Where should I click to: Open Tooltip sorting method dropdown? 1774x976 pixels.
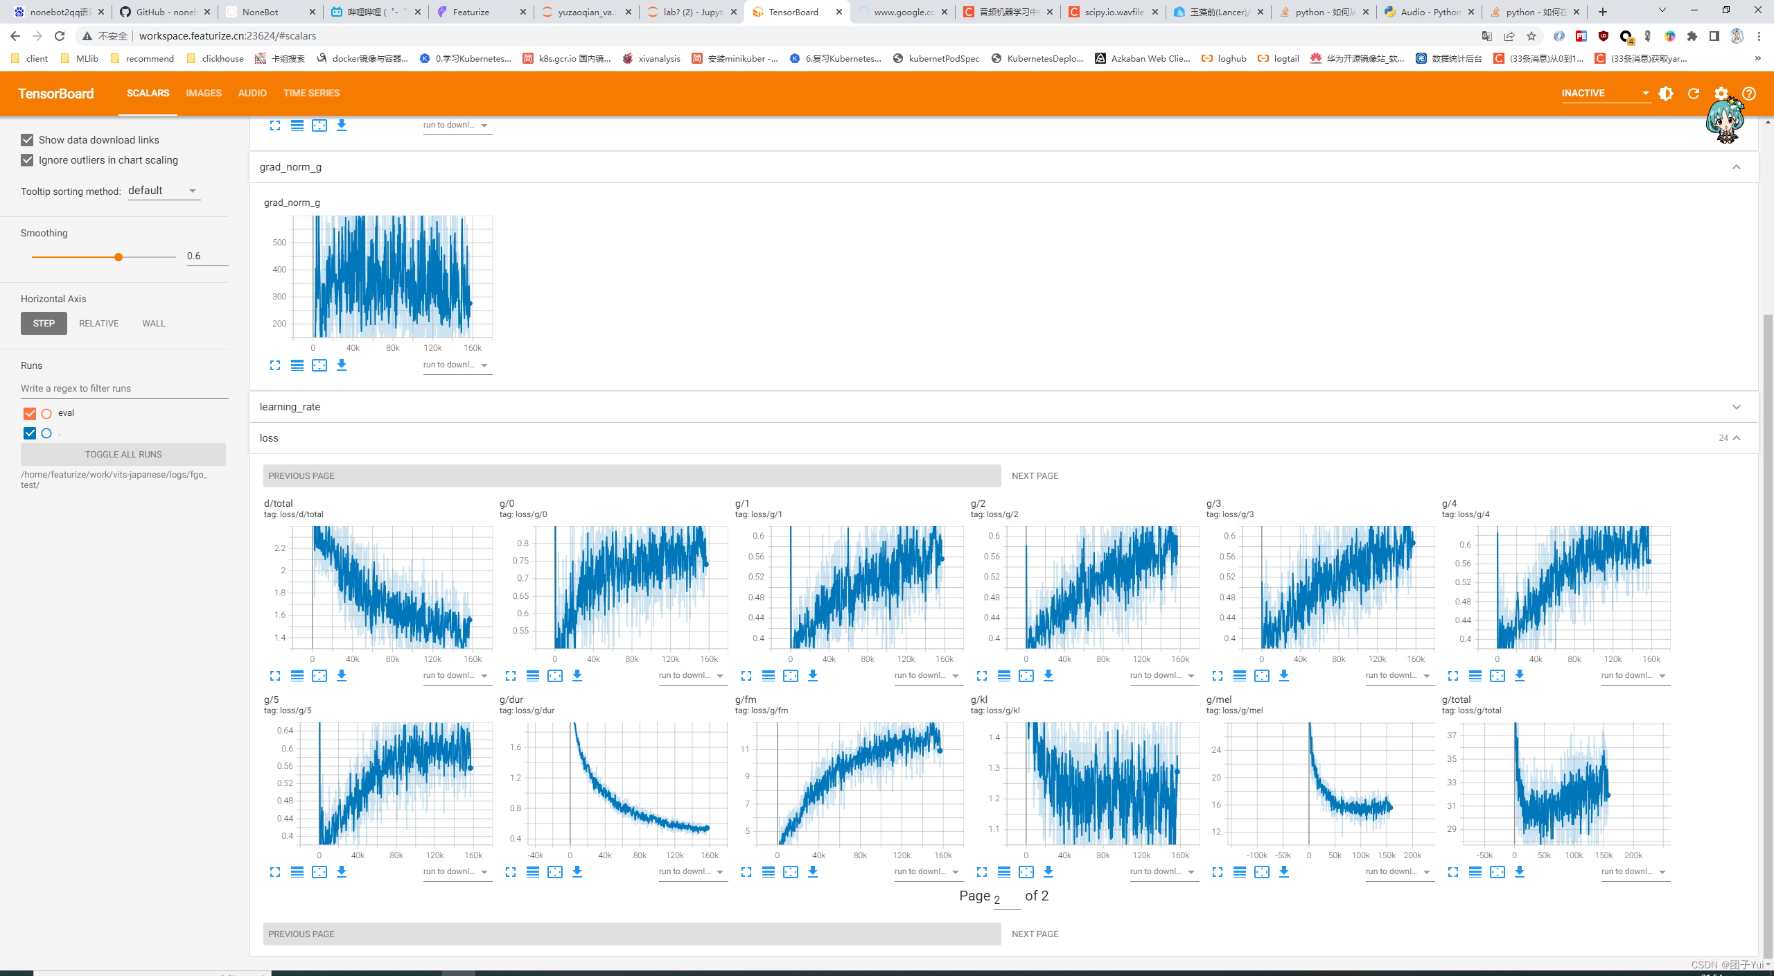coord(164,191)
